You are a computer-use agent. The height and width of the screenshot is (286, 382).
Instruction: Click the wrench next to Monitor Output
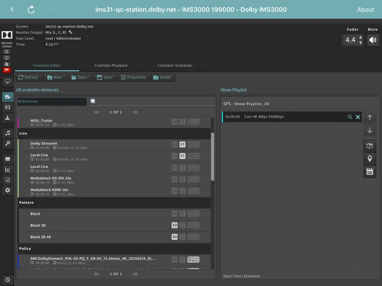click(71, 32)
